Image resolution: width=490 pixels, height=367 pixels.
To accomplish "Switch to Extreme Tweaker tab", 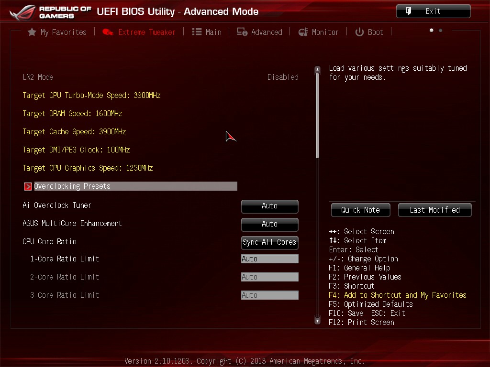I will click(x=139, y=32).
